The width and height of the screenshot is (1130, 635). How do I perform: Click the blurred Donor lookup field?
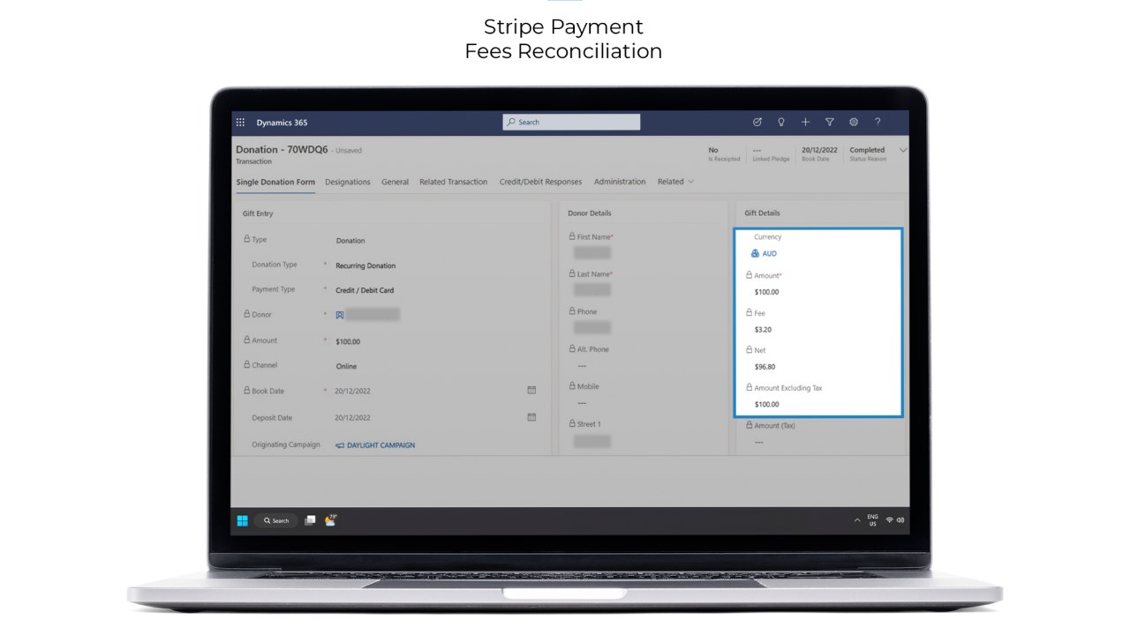click(x=373, y=315)
